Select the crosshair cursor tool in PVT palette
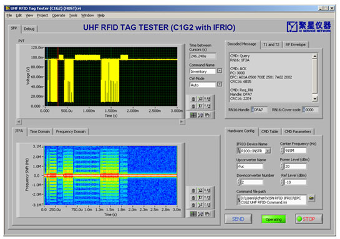Screen dimensions: 340x239 [x=193, y=115]
